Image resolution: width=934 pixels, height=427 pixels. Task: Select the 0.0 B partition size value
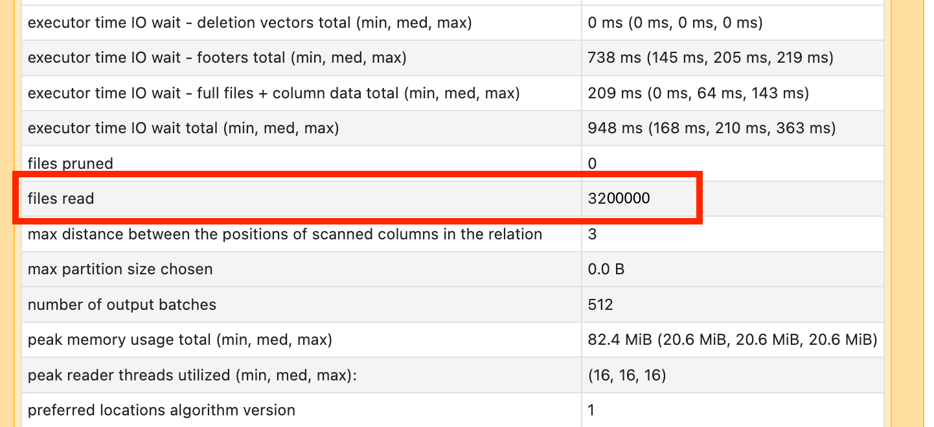click(606, 269)
